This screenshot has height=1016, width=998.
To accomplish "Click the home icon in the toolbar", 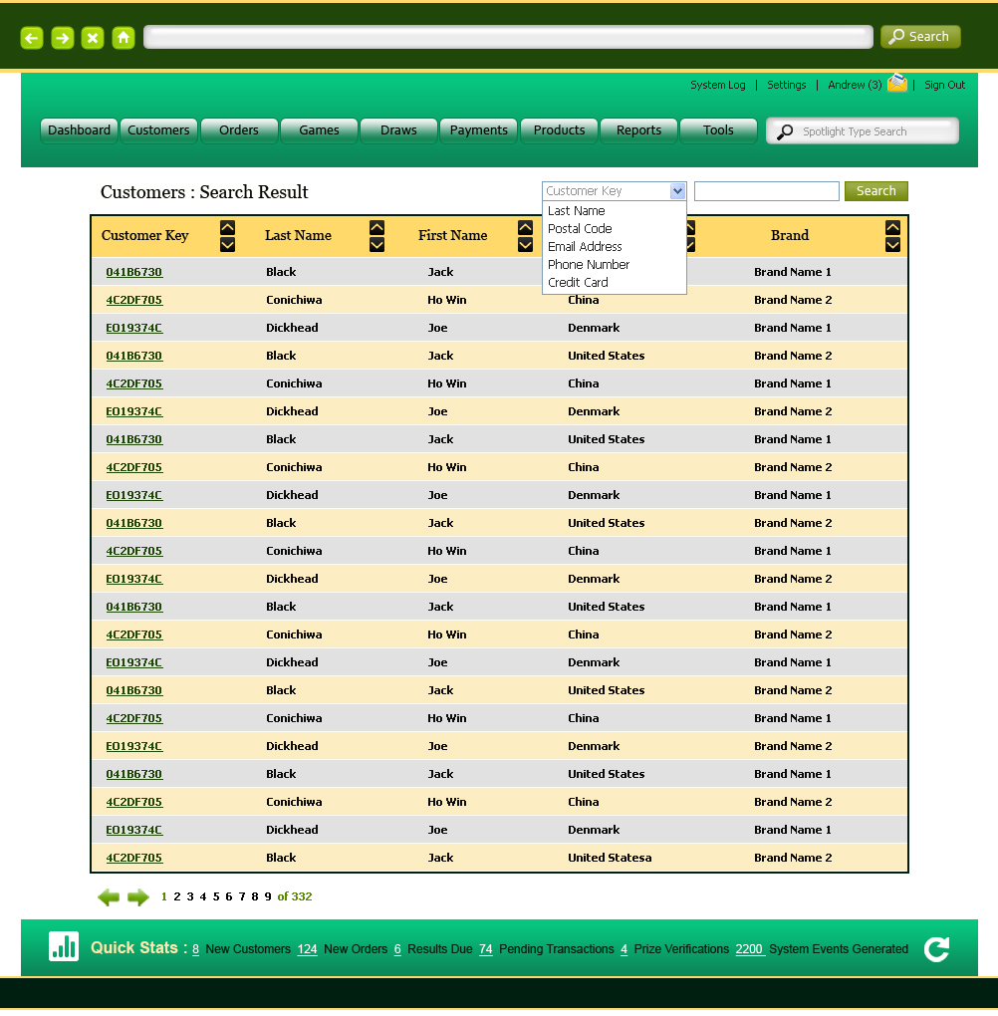I will point(123,38).
